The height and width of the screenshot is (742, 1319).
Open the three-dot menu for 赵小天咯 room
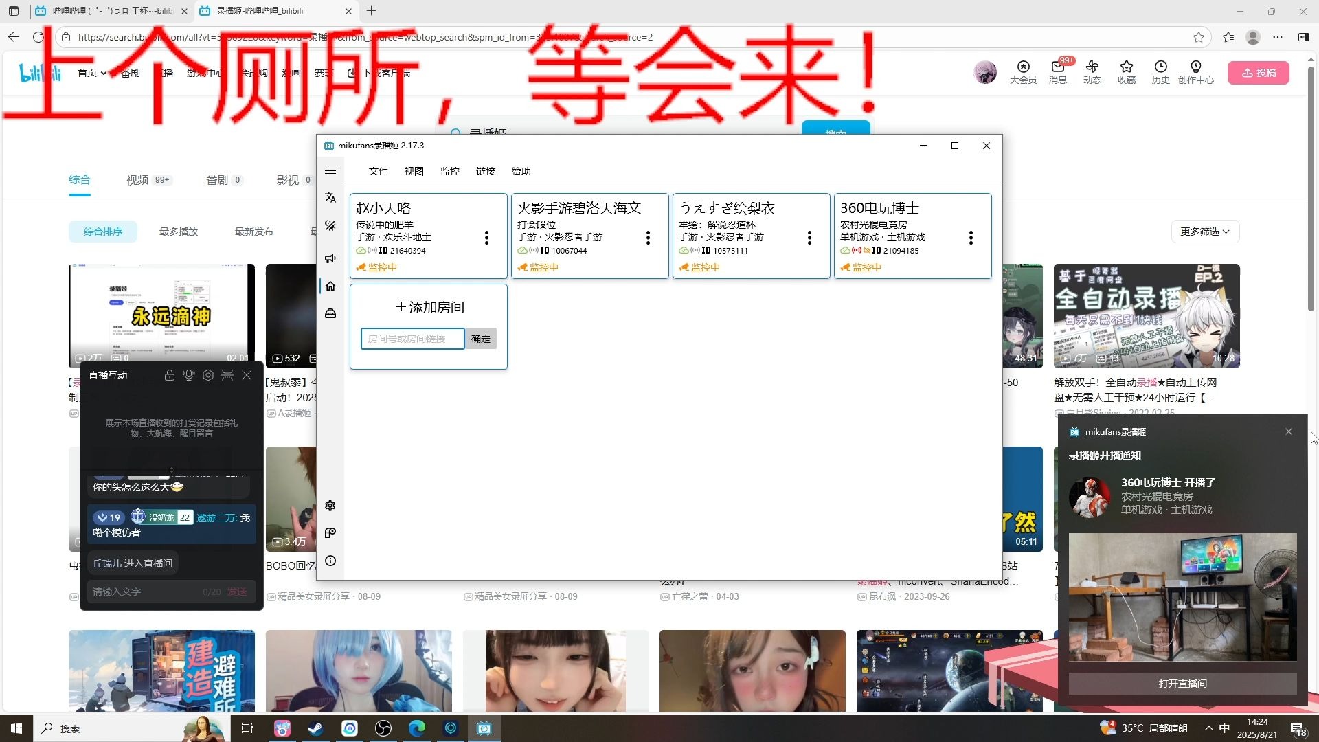point(486,238)
